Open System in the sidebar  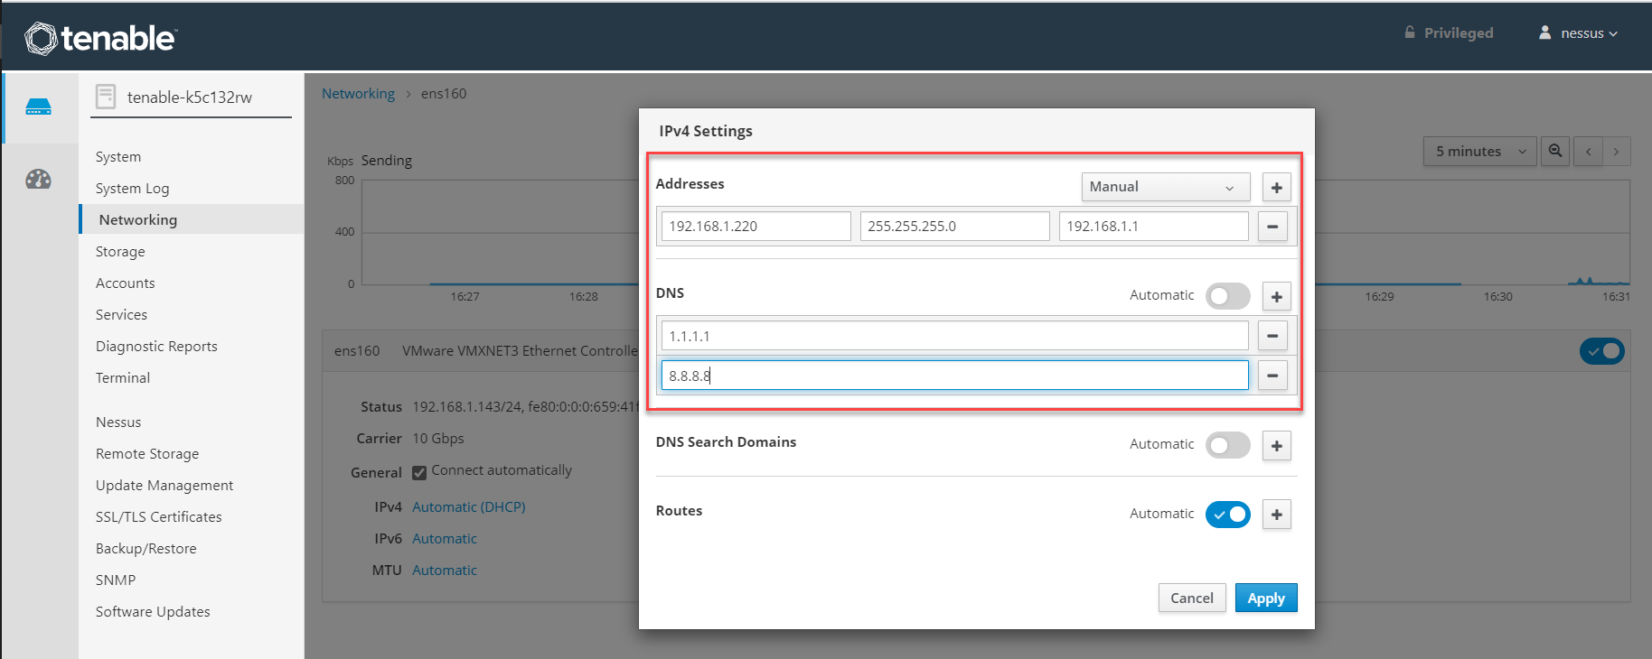(x=118, y=157)
